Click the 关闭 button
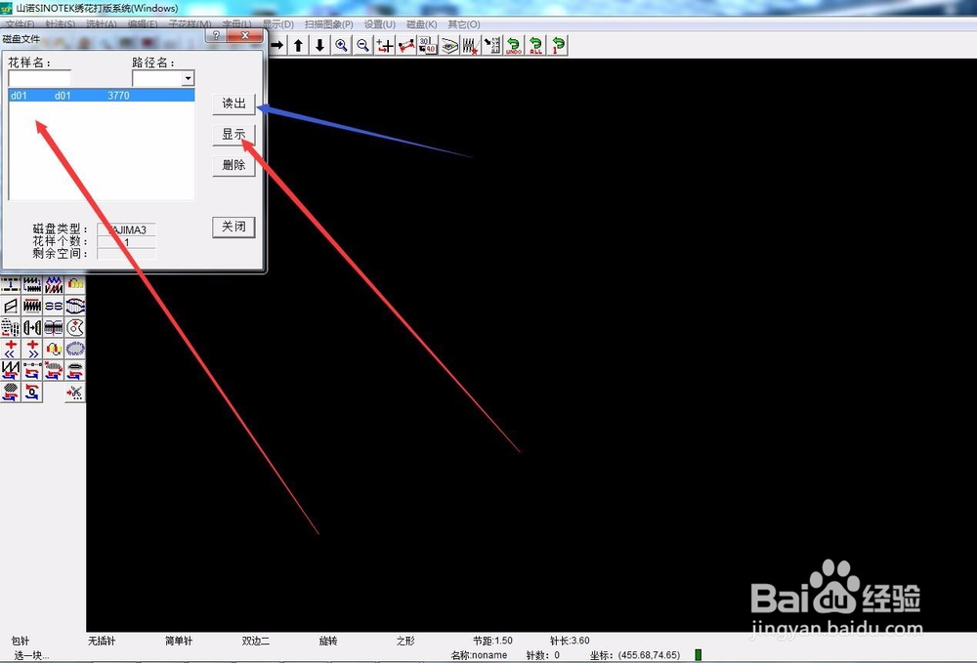This screenshot has width=977, height=663. click(234, 227)
